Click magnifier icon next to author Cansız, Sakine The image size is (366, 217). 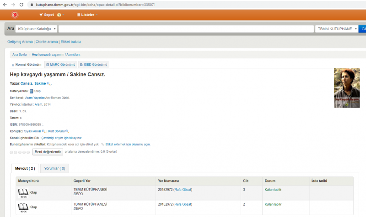(49, 84)
